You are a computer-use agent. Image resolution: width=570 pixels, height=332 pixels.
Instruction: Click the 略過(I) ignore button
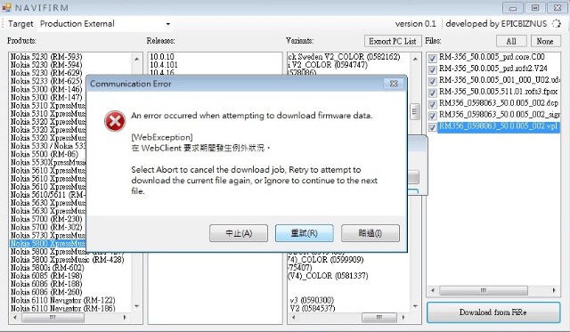pyautogui.click(x=370, y=233)
